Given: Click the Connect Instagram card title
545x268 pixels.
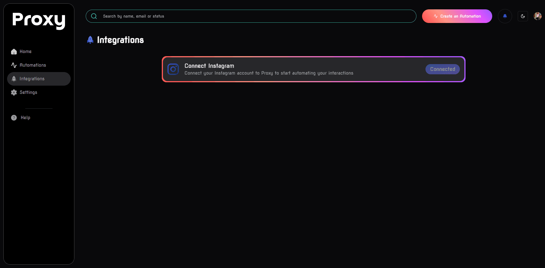Looking at the screenshot, I should click(x=209, y=66).
